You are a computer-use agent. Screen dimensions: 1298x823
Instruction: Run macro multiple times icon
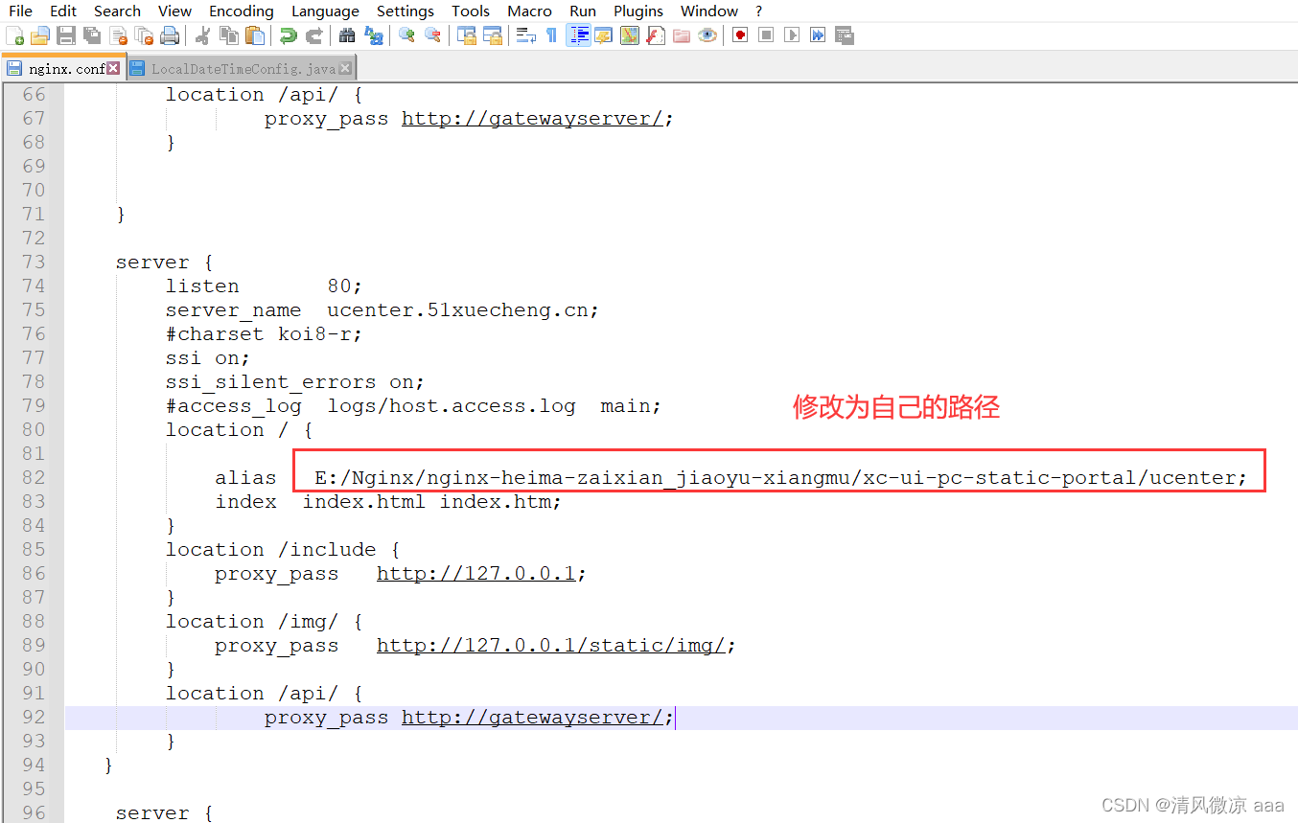[x=818, y=36]
